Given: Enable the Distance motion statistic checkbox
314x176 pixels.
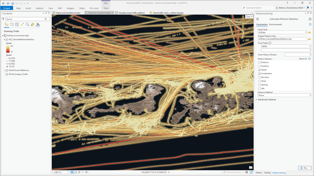Looking at the screenshot, I should coord(259,62).
